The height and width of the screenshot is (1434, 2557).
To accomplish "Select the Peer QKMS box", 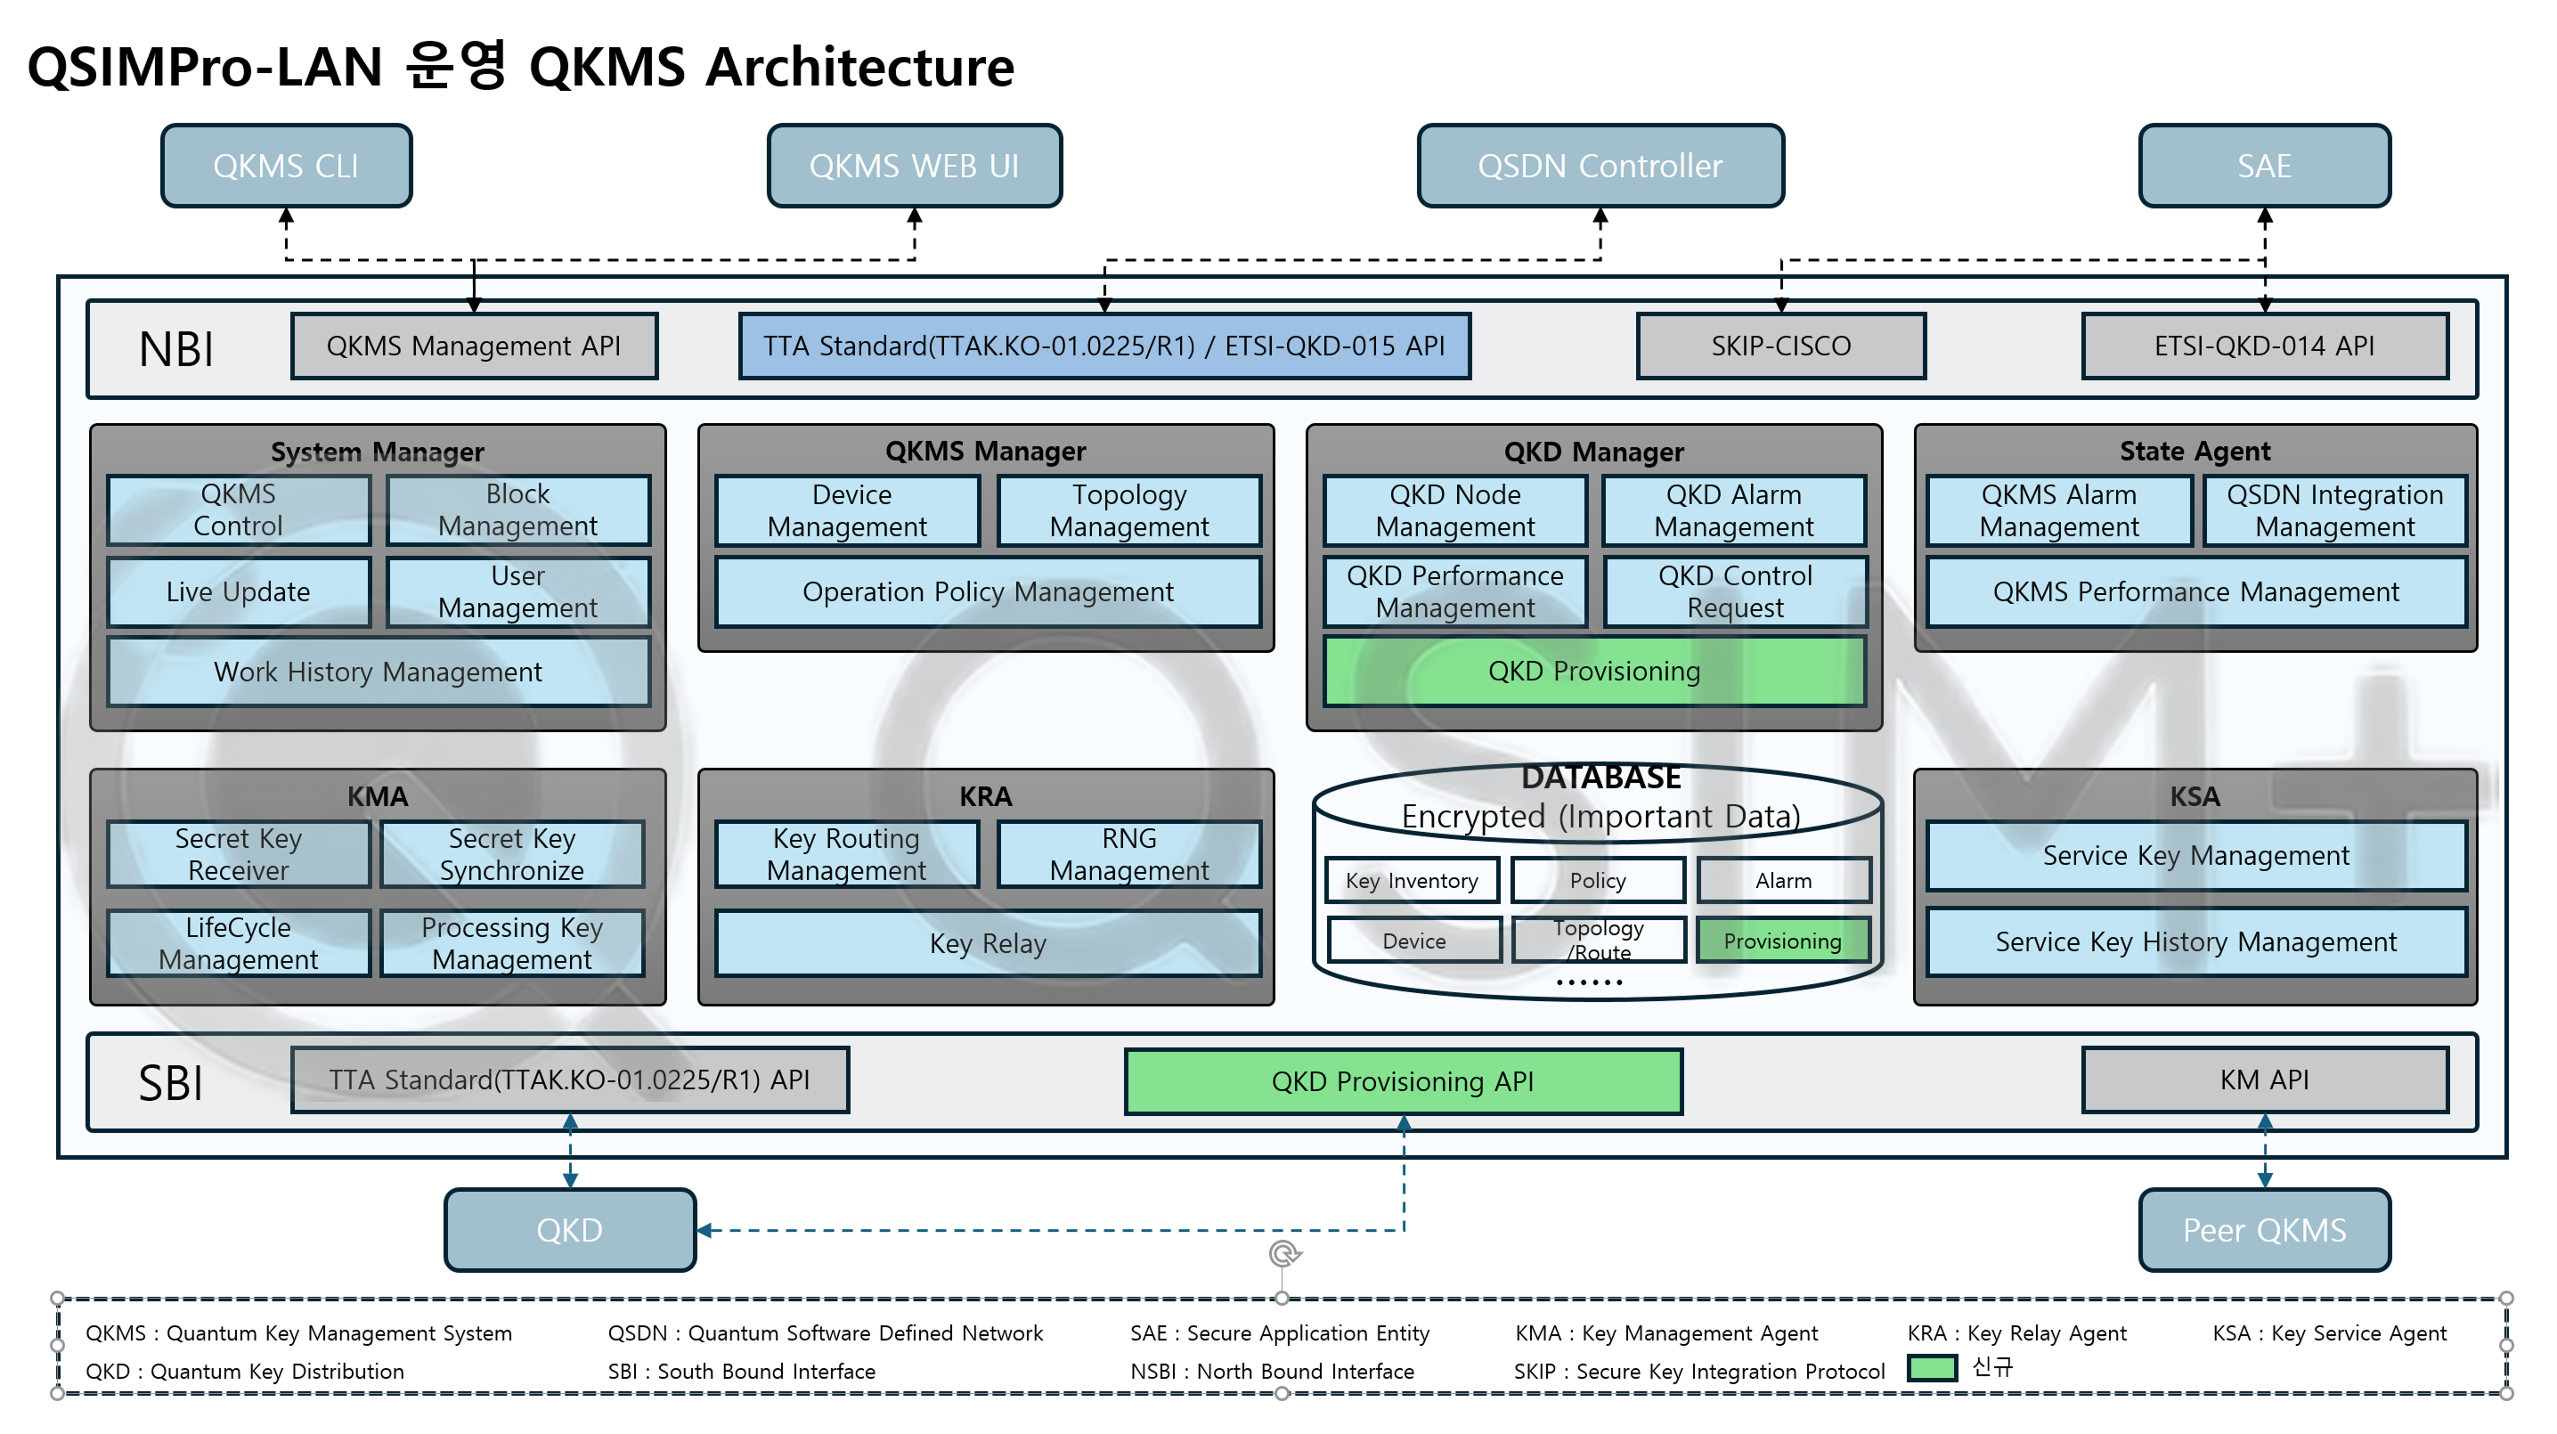I will [x=2263, y=1231].
